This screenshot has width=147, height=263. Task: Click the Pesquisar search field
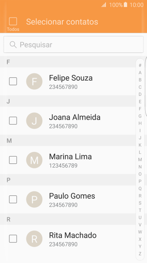point(73,45)
